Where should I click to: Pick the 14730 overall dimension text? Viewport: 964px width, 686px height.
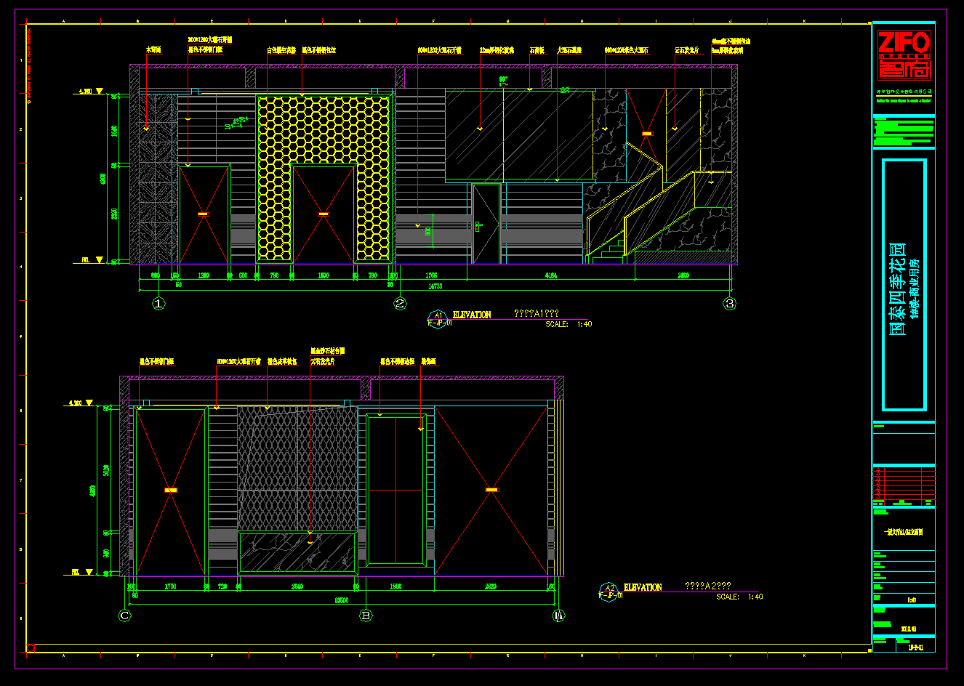click(x=435, y=286)
